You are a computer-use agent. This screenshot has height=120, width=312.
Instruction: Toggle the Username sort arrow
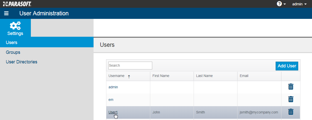[x=129, y=76]
